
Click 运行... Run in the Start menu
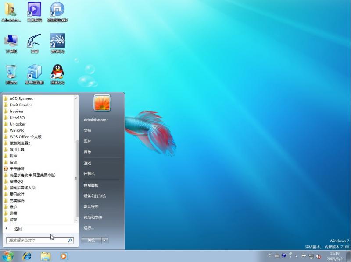[89, 228]
